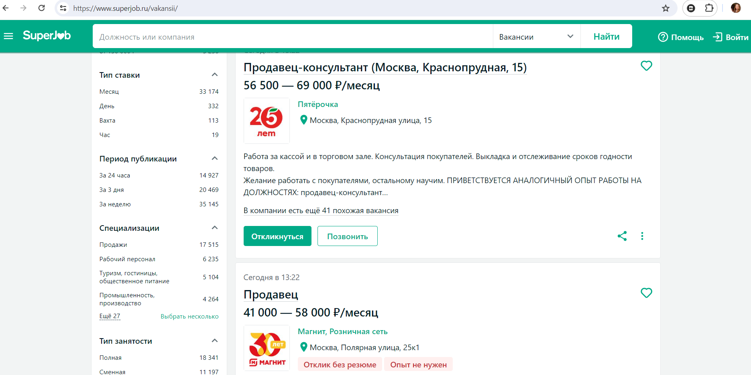Viewport: 751px width, 375px height.
Task: Collapse the Специализации filter section
Action: coord(215,228)
